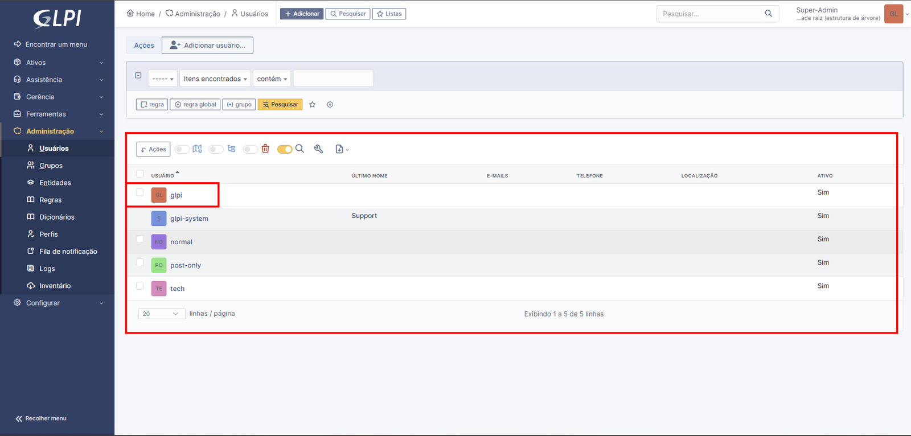
Task: Click the Super-Admin profile avatar
Action: pos(893,14)
